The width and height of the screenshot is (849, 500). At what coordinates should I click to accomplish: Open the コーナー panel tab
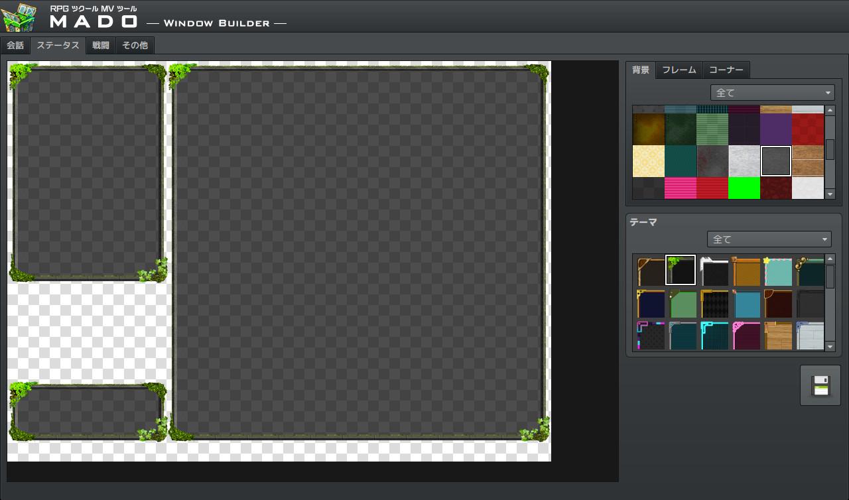pos(726,70)
